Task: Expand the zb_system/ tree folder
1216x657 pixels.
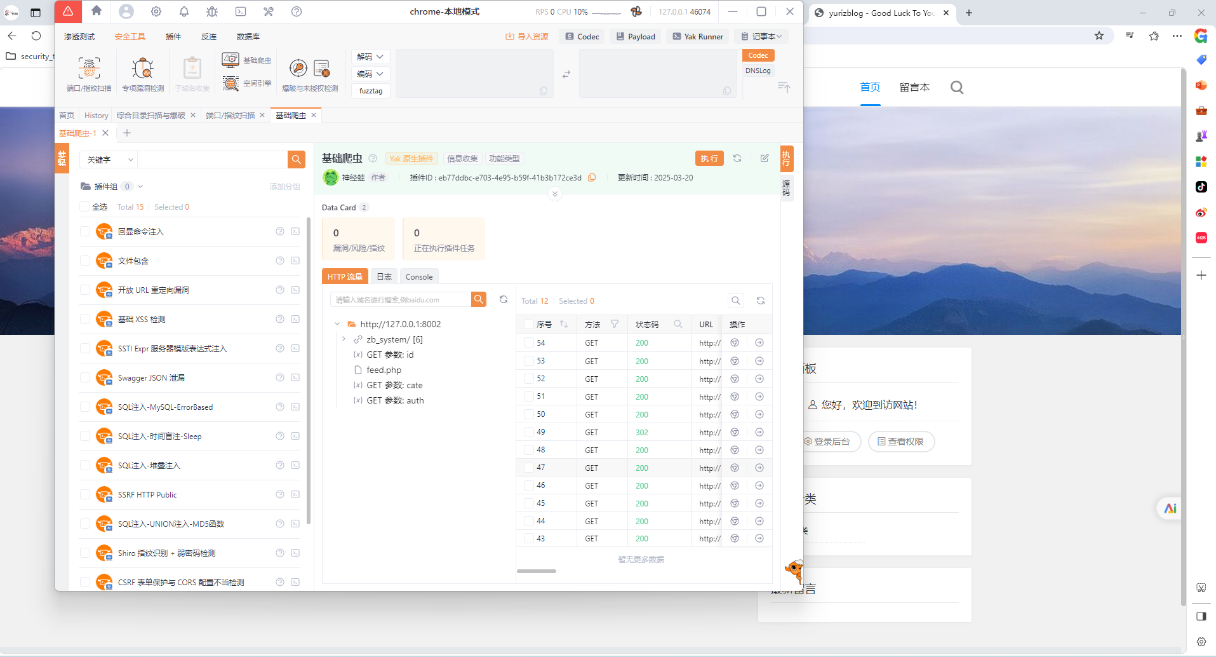Action: point(344,339)
